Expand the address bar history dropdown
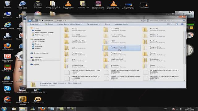Viewport: 198px width, 111px height. click(x=142, y=21)
